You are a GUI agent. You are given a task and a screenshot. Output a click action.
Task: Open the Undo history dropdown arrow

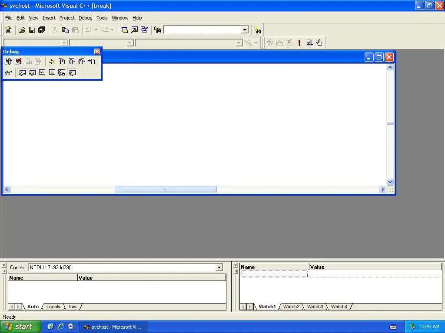click(96, 30)
